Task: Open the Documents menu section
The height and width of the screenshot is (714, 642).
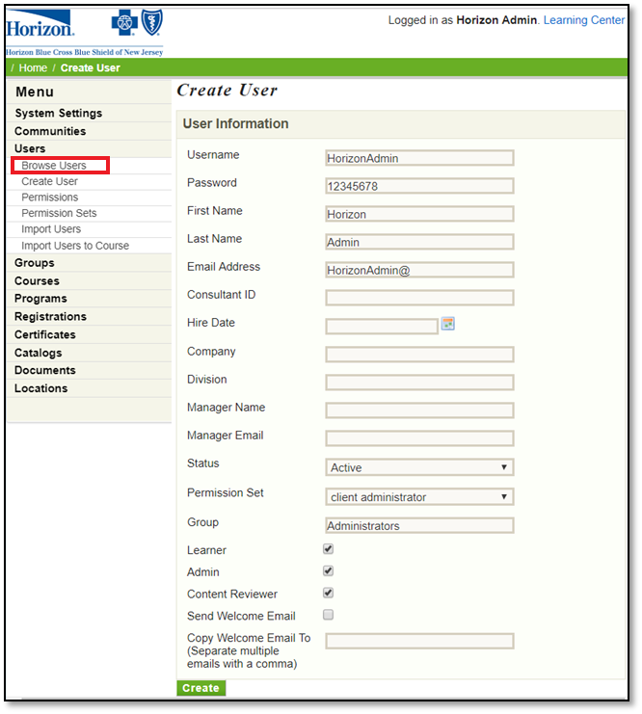Action: 45,370
